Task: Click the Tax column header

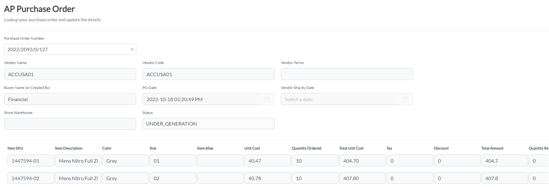Action: click(389, 148)
